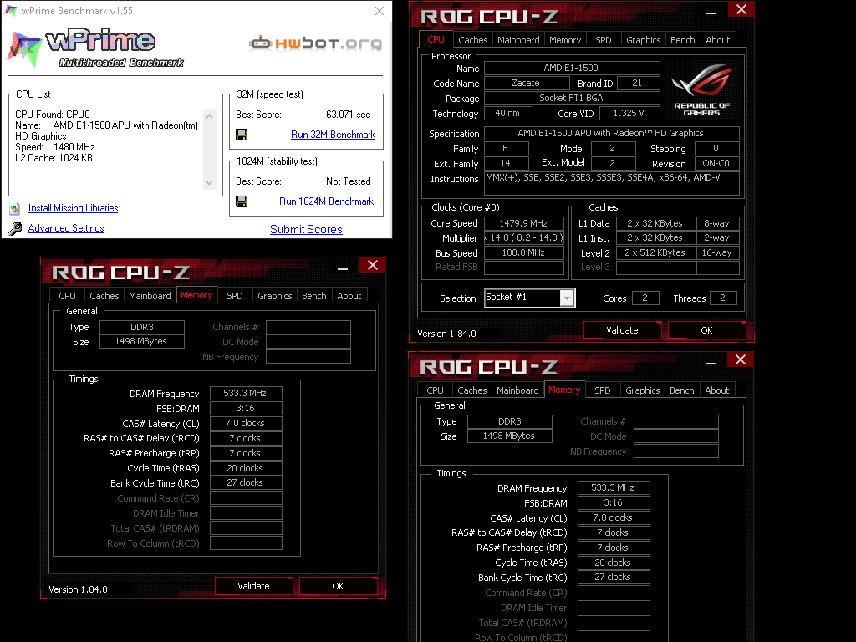Click the Specification field
This screenshot has height=642, width=856.
coord(611,133)
